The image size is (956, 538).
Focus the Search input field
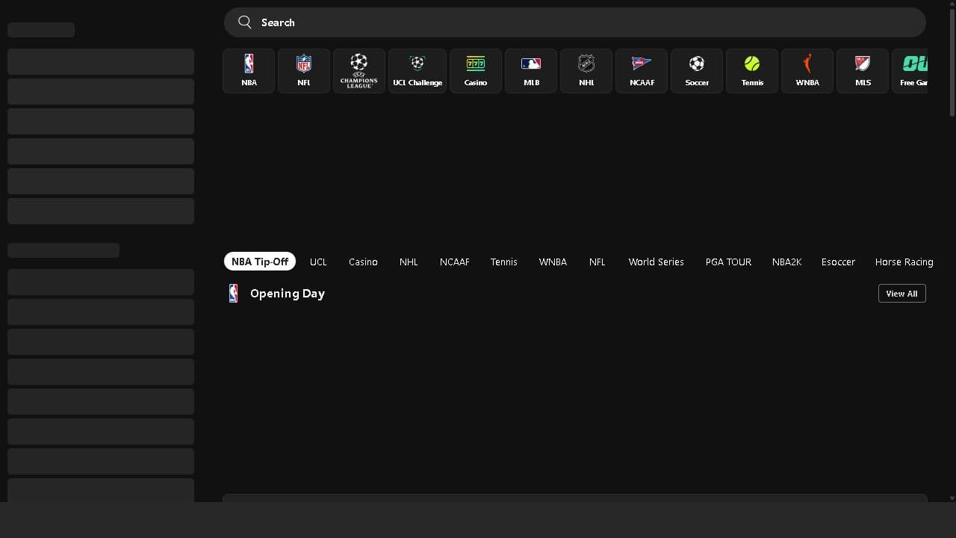(575, 22)
